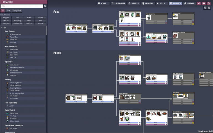This screenshot has width=213, height=133.
Task: Click the Ranching heading in sidebar
Action: (x=8, y=80)
